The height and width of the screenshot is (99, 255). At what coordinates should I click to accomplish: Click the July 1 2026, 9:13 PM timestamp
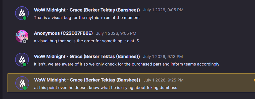(x=163, y=56)
